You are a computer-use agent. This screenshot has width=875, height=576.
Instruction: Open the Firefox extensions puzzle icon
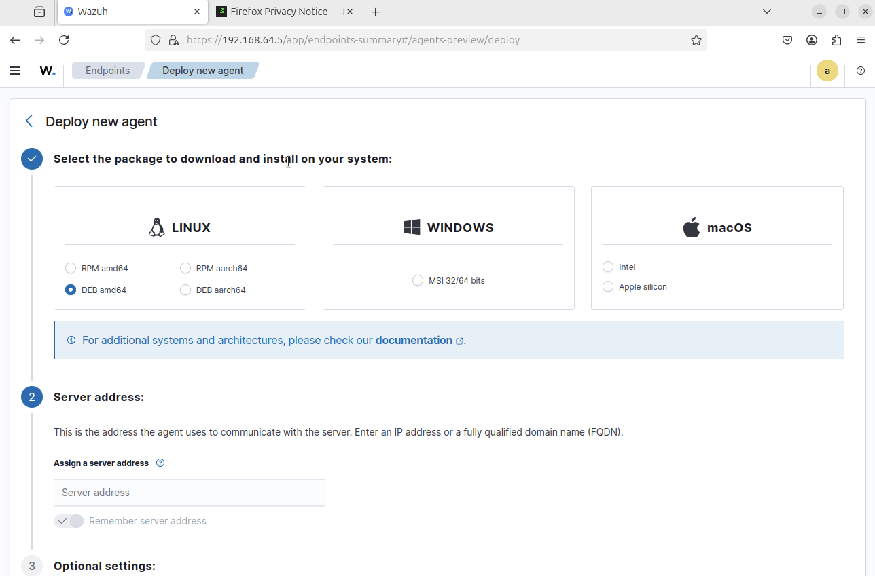coord(836,40)
